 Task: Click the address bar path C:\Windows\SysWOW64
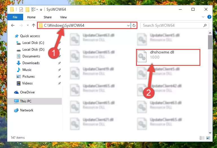[64, 25]
